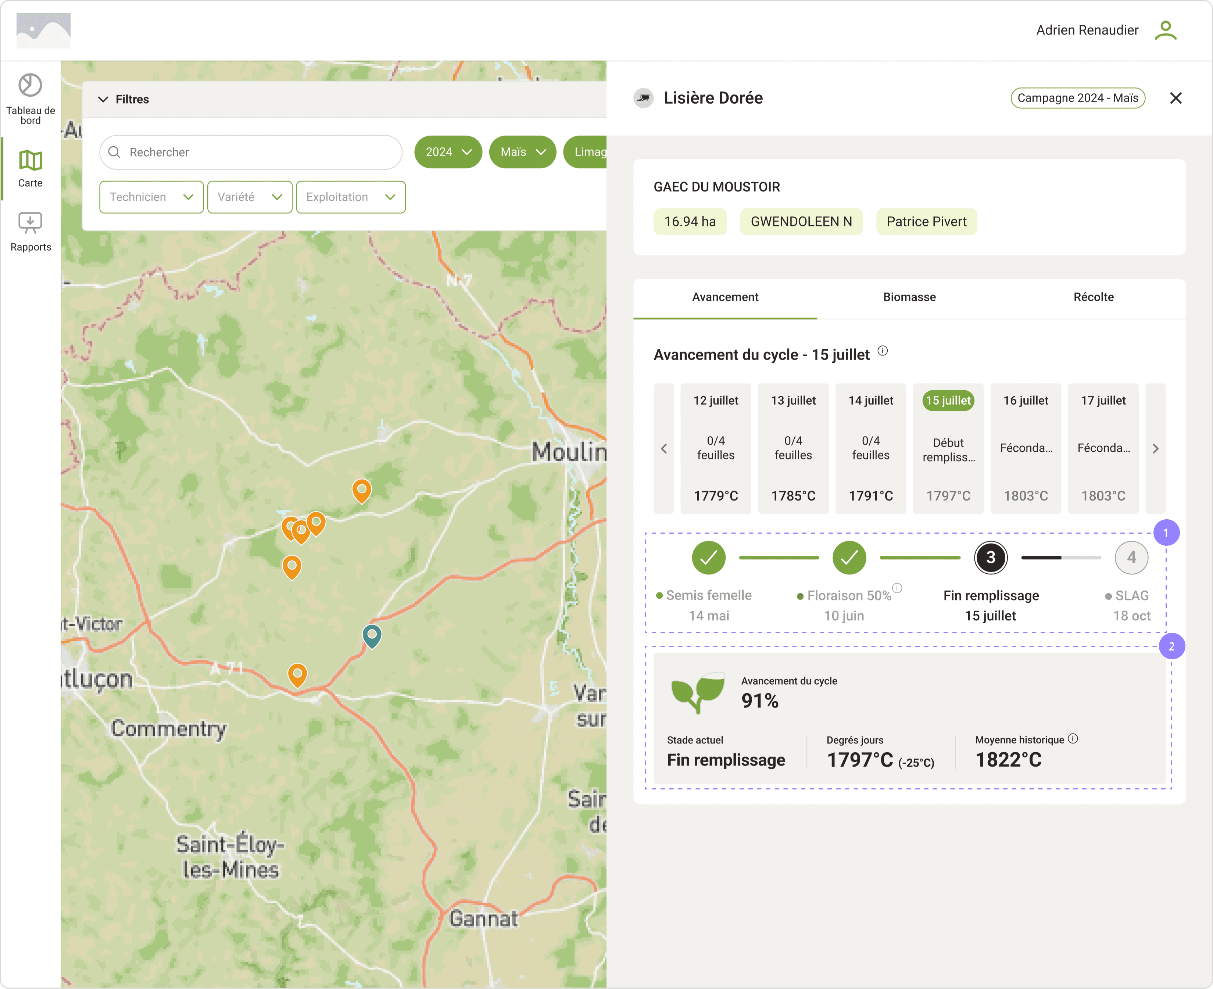Collapse the Filtres panel chevron

click(103, 99)
